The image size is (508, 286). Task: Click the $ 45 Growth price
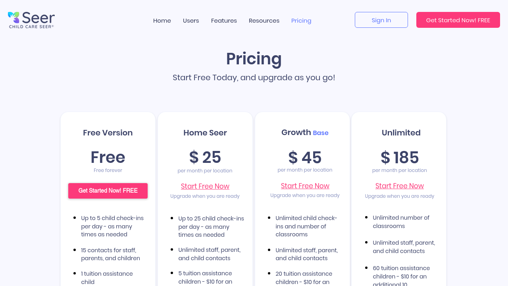[x=305, y=158]
